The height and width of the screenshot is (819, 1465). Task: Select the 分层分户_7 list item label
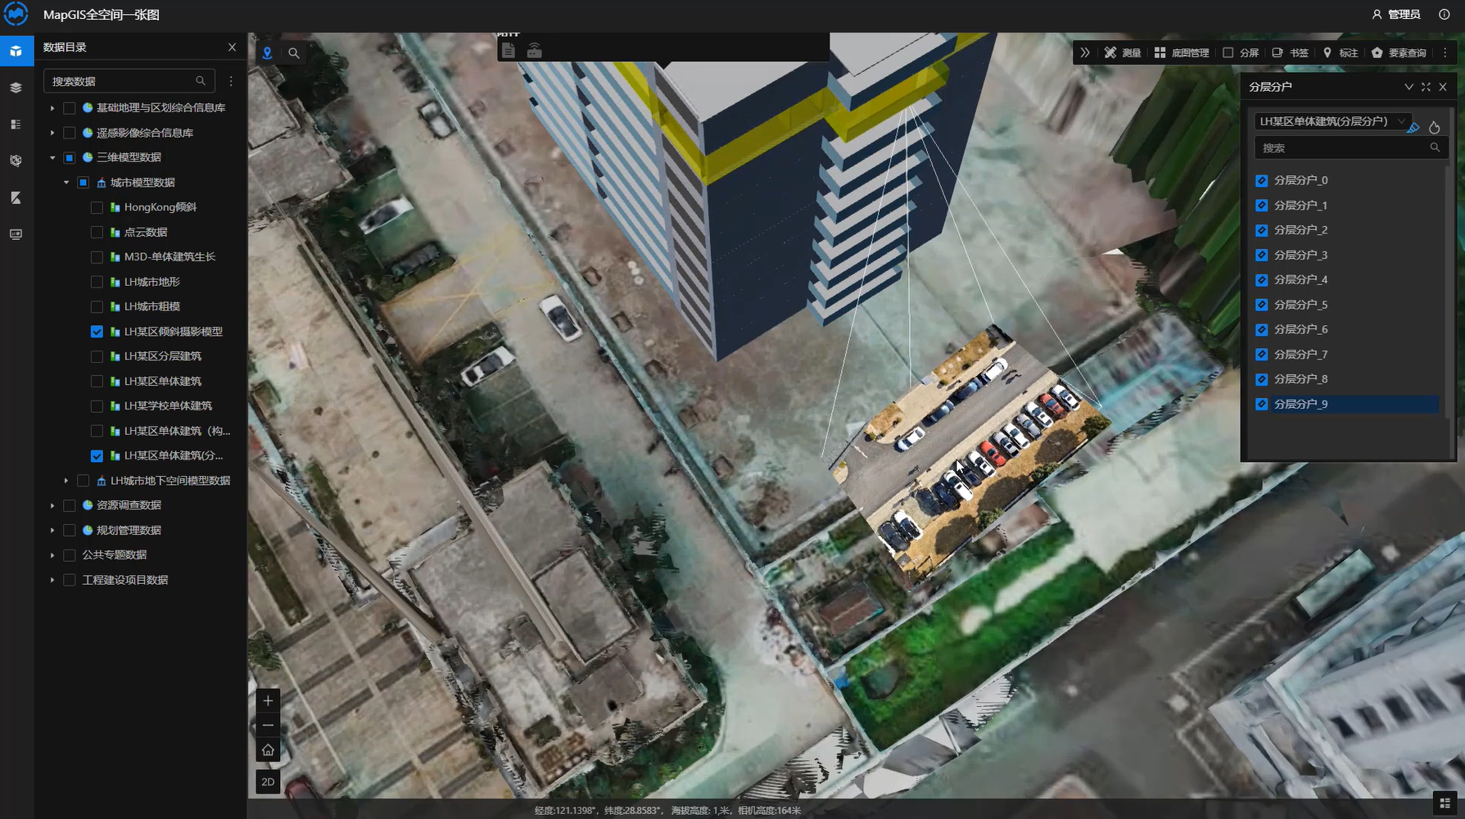pyautogui.click(x=1300, y=355)
